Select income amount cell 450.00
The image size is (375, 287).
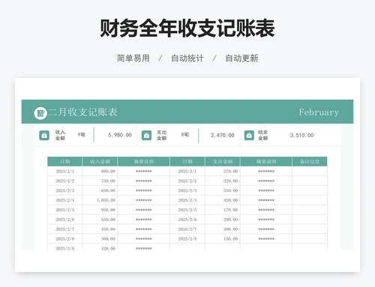(100, 229)
